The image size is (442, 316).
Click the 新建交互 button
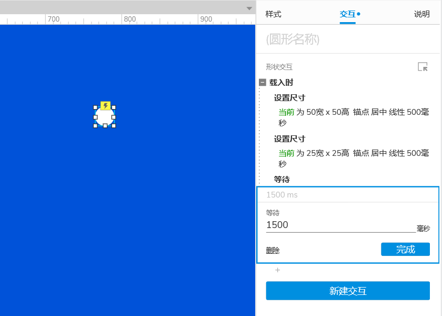click(348, 291)
